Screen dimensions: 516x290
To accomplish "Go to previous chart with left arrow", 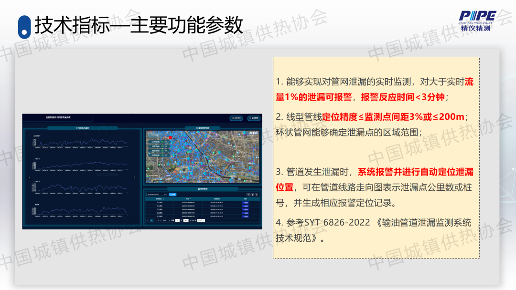I will click(30, 177).
